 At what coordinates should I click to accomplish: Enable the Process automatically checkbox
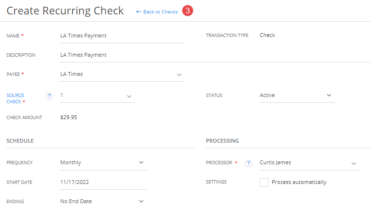(x=264, y=183)
